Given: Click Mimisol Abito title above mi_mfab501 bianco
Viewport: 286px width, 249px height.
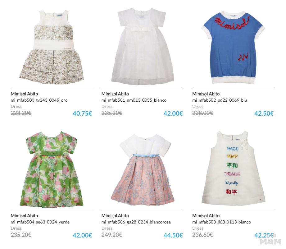Looking at the screenshot, I should tap(115, 94).
